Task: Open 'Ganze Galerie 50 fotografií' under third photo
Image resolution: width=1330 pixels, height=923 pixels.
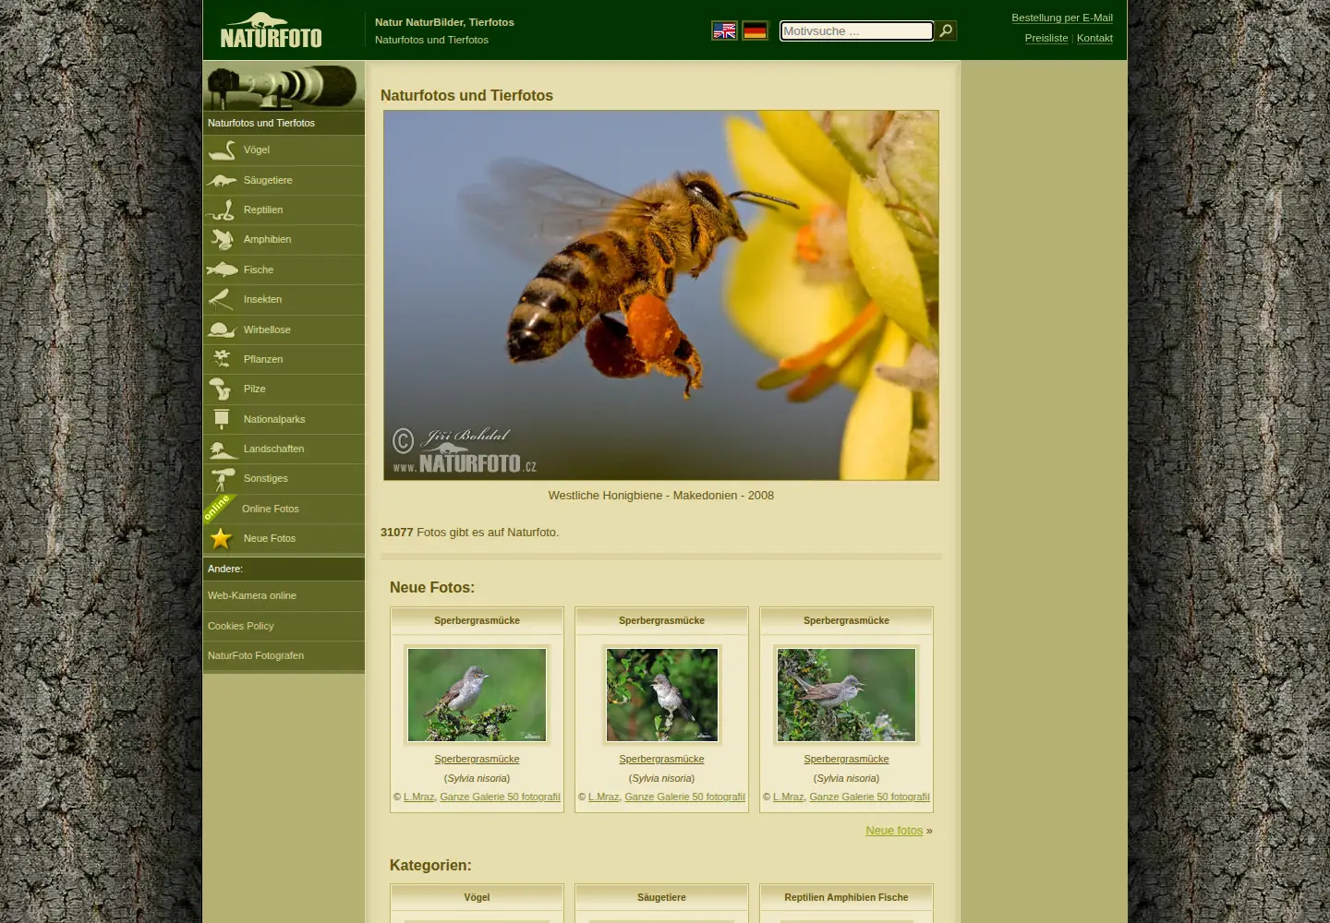Action: tap(869, 797)
